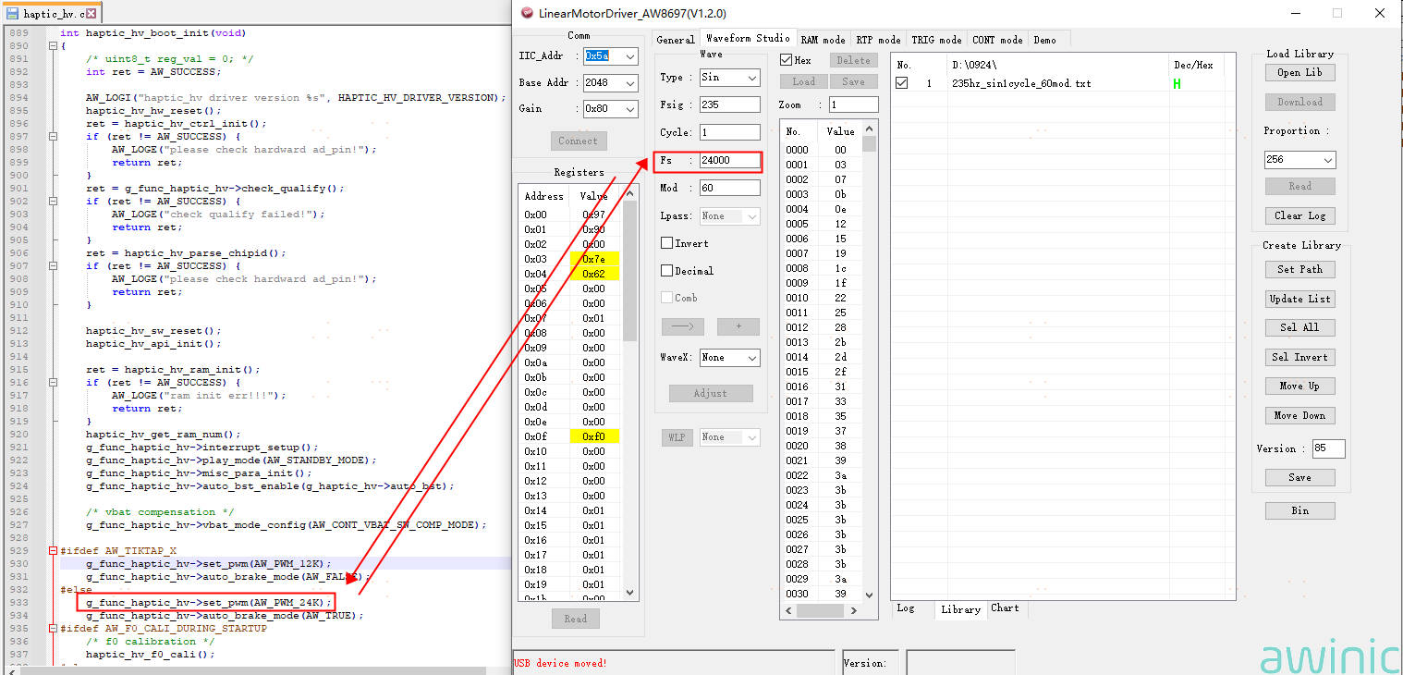Viewport: 1403px width, 675px height.
Task: Click code line 930 set_pwm(AW_PWM_12K)
Action: click(208, 563)
